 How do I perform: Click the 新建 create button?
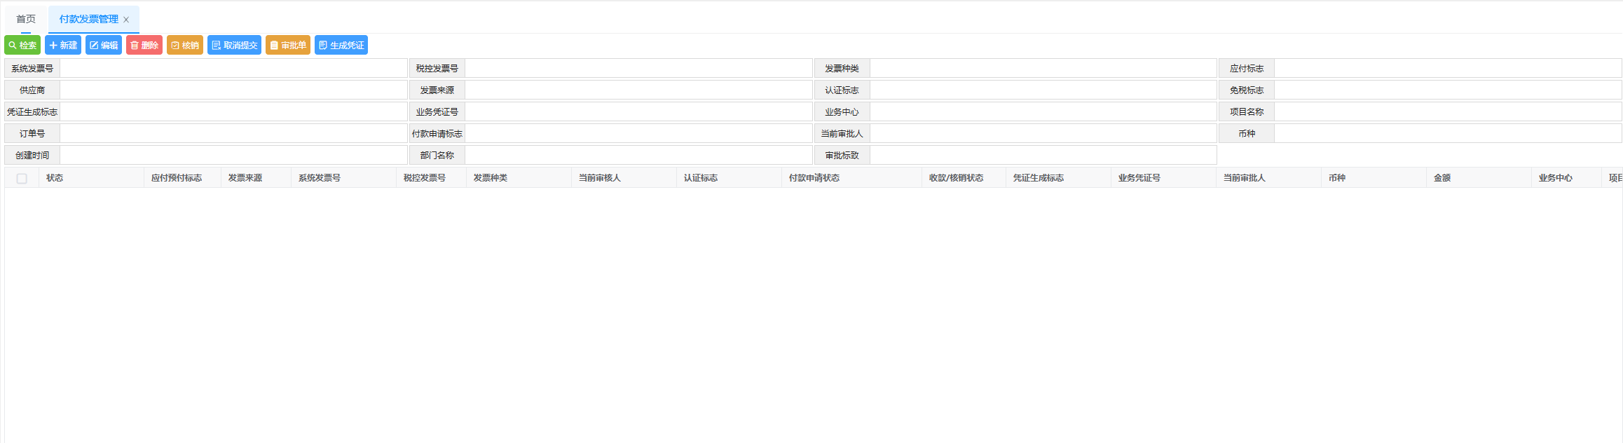click(x=63, y=46)
